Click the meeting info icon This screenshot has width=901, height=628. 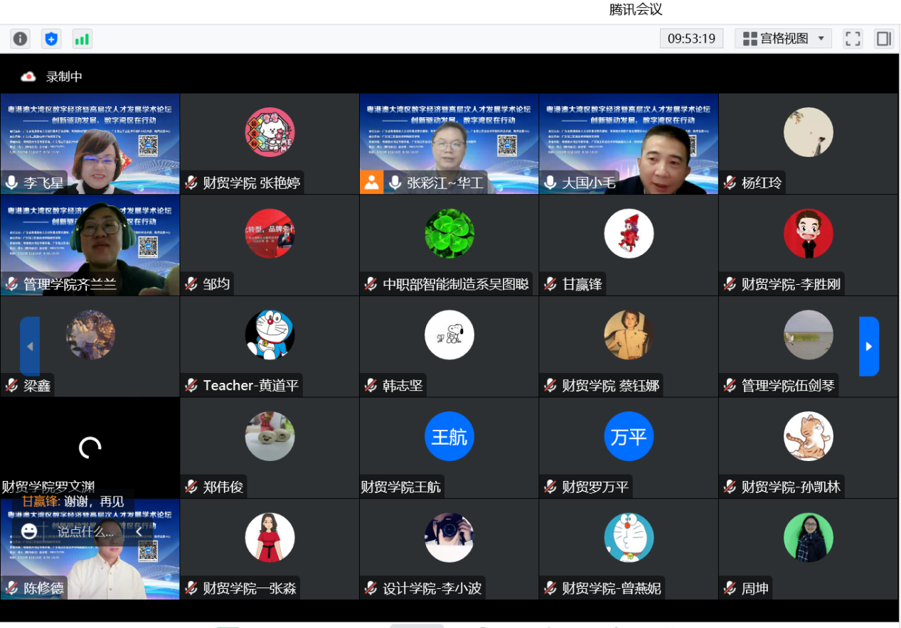click(21, 38)
